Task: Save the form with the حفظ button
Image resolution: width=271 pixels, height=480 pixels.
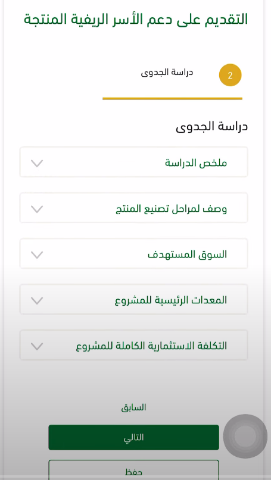Action: [x=133, y=472]
